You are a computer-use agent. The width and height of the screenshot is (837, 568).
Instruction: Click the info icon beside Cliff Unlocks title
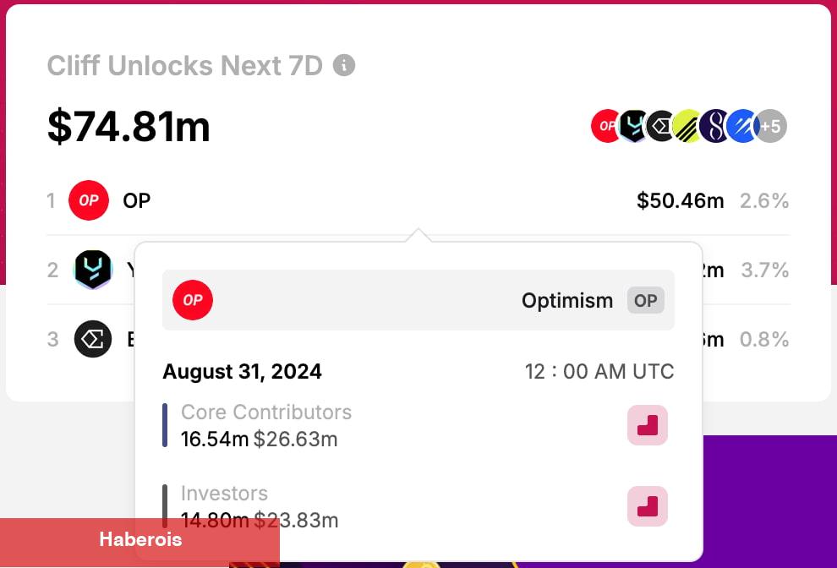(x=344, y=66)
